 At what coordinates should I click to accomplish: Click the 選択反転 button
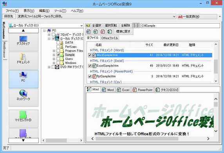point(111,25)
